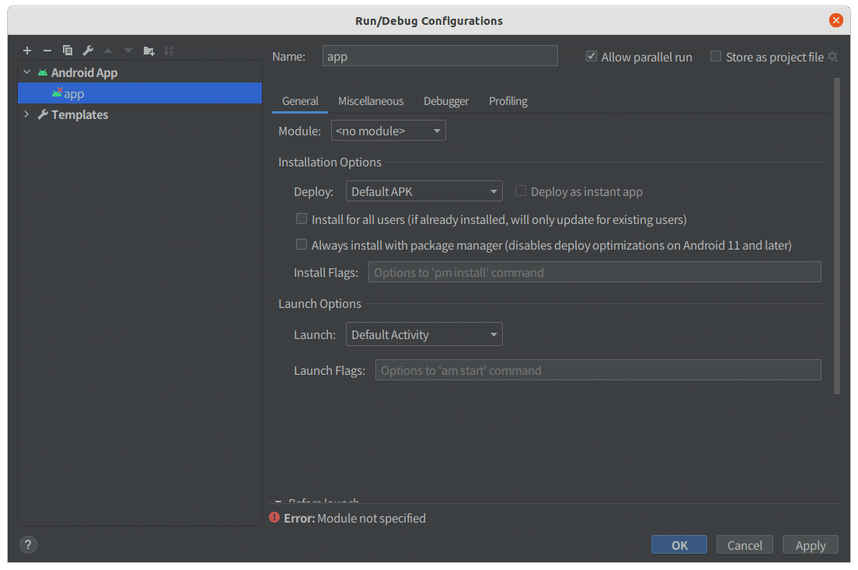Copy configuration with the duplicate icon

coord(68,51)
